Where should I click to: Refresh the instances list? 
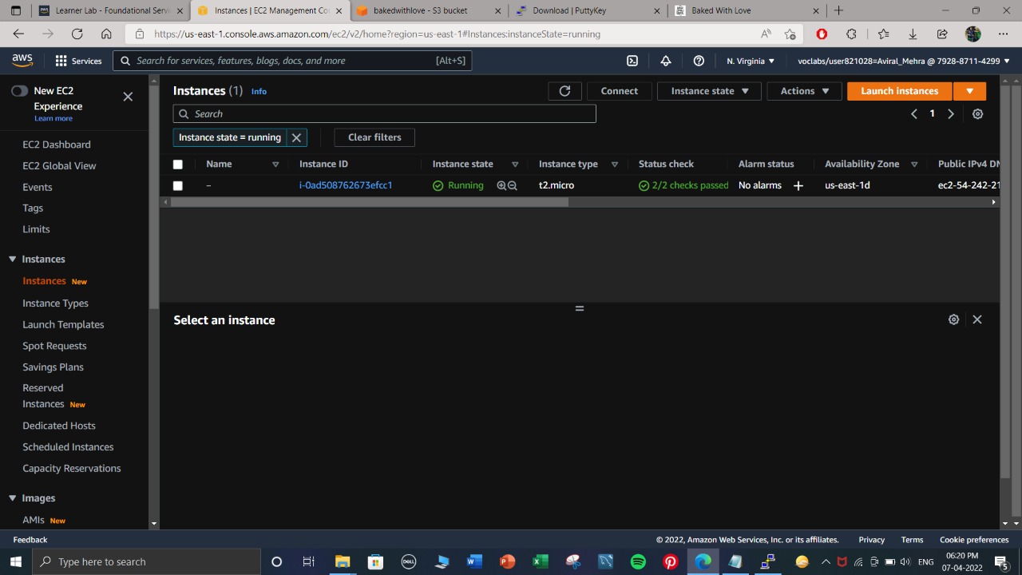click(x=564, y=91)
